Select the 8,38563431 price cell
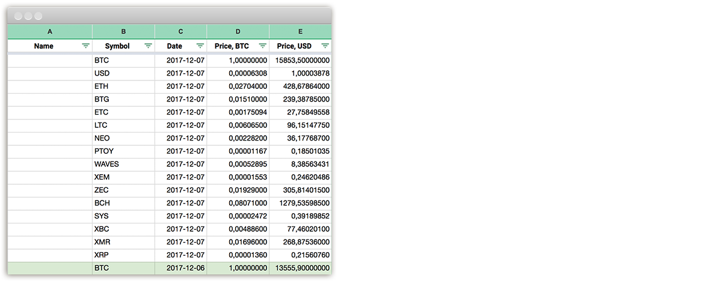705x284 pixels. pos(300,164)
